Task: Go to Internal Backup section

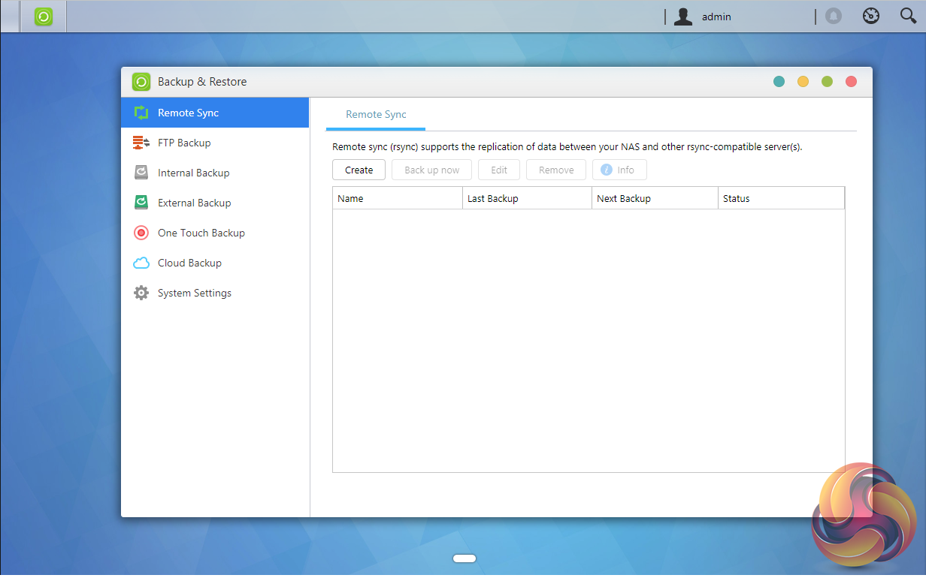Action: [x=215, y=173]
